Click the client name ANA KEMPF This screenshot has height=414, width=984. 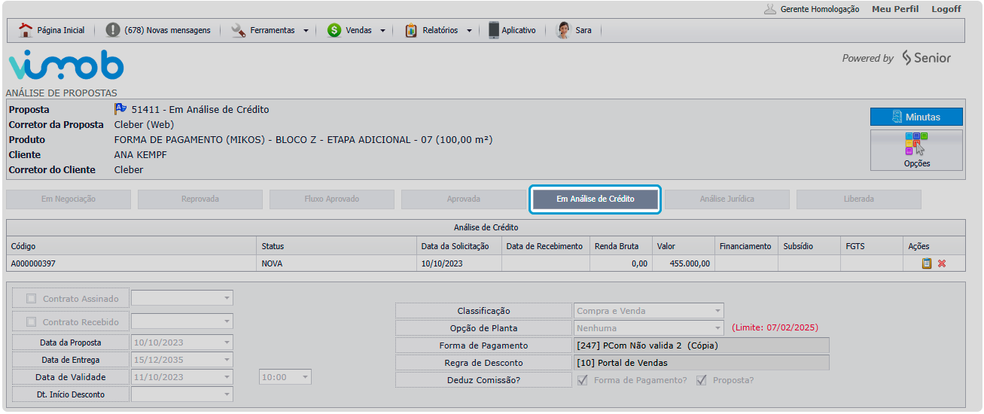pos(141,154)
